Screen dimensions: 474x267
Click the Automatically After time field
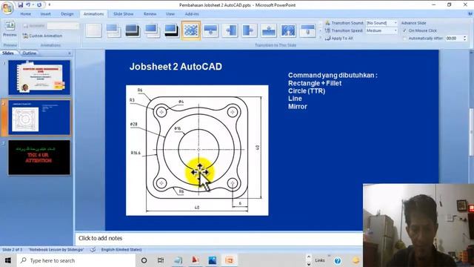coord(454,39)
